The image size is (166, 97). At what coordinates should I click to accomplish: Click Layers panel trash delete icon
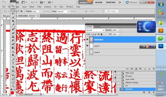point(153,69)
